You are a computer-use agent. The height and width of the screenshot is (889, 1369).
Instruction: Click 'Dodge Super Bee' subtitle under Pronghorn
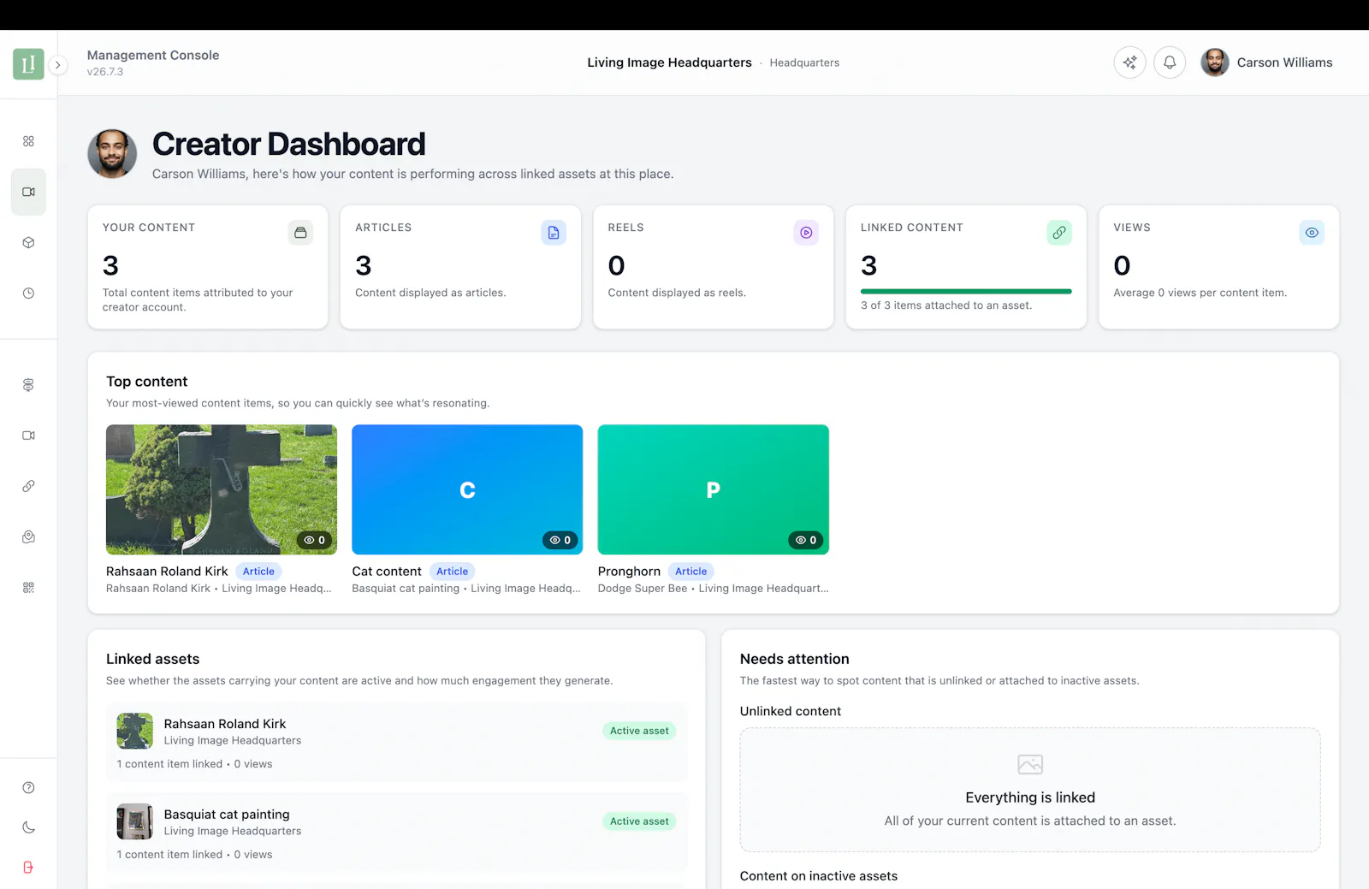click(x=643, y=589)
